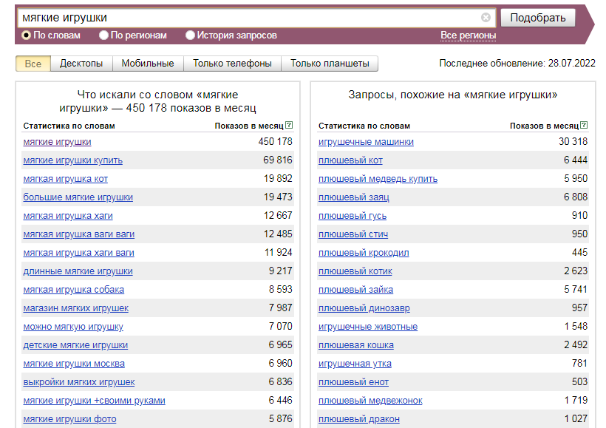This screenshot has height=428, width=606.
Task: Switch to the 'Только планшеты' tab
Action: pyautogui.click(x=330, y=64)
